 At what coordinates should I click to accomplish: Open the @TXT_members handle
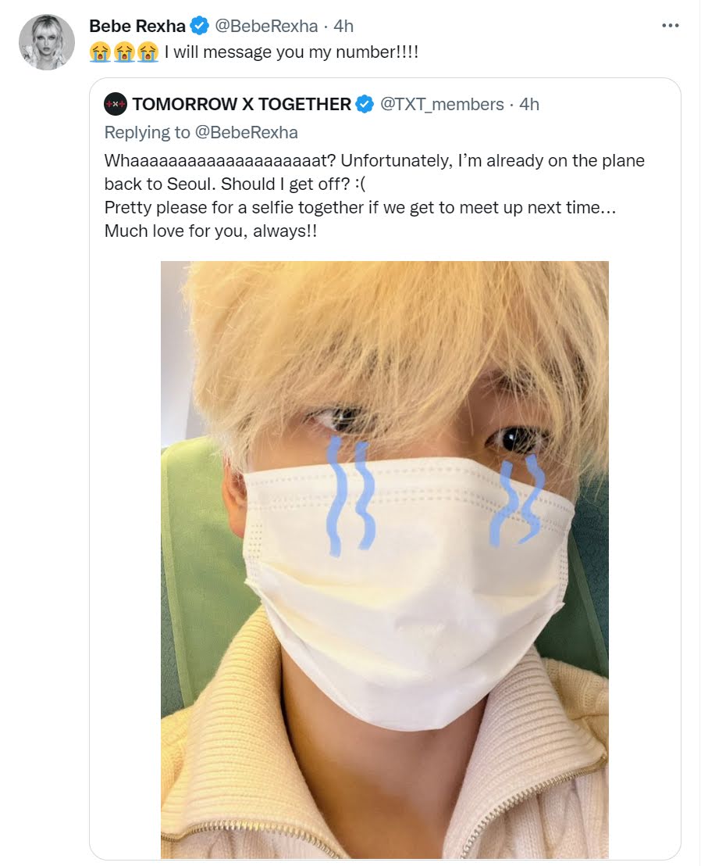pos(442,105)
